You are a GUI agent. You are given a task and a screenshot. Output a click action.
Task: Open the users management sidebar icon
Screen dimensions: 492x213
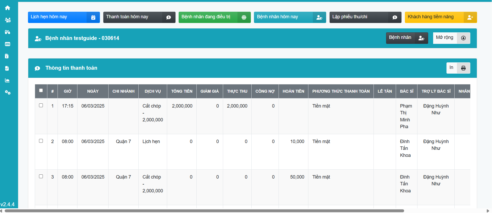(8, 20)
